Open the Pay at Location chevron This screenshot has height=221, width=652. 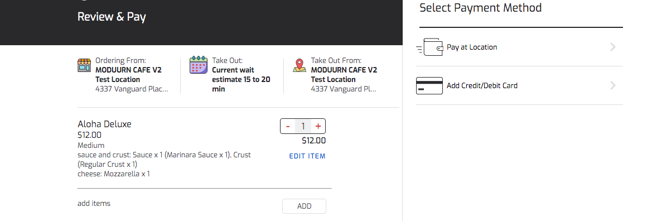tap(613, 47)
